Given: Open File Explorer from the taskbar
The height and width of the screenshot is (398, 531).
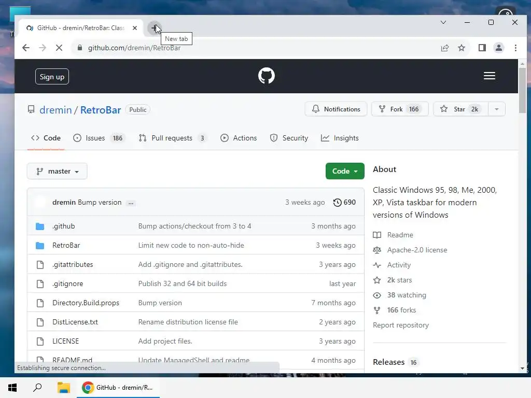Looking at the screenshot, I should click(x=63, y=388).
